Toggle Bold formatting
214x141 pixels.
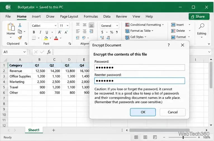(x=34, y=32)
